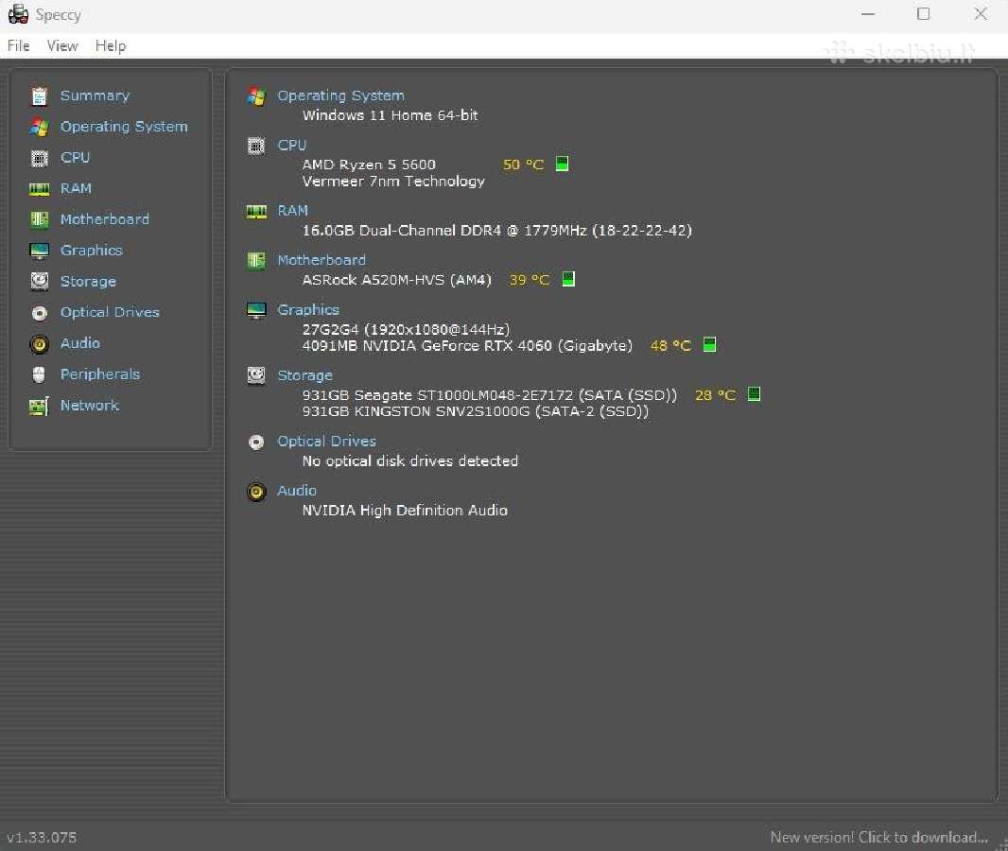
Task: Click the Operating System flag icon in sidebar
Action: coord(39,127)
